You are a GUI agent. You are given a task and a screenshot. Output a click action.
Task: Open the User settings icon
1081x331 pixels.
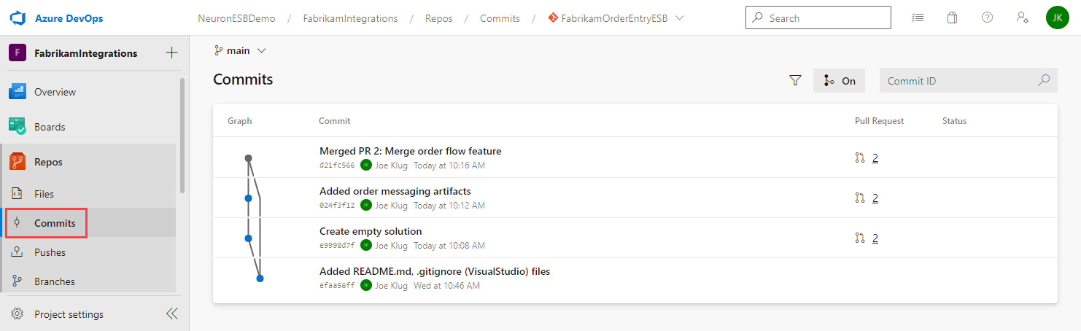(1023, 18)
